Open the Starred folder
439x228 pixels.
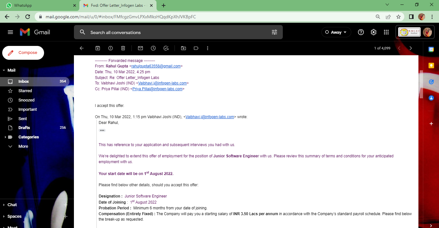pos(25,91)
